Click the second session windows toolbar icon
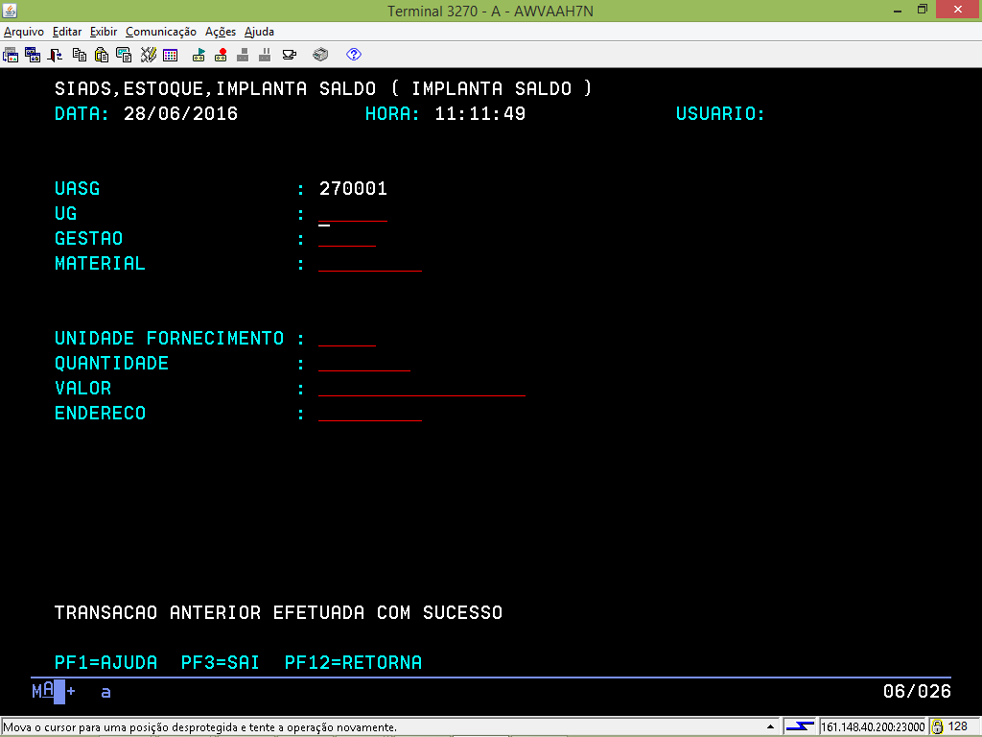Viewport: 982px width, 737px height. pos(33,55)
